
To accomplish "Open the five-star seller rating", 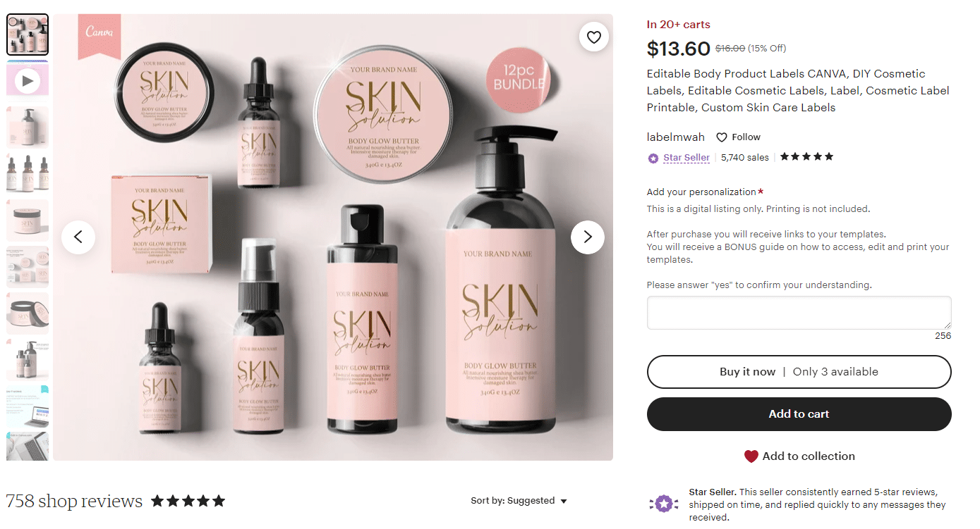I will click(x=806, y=157).
